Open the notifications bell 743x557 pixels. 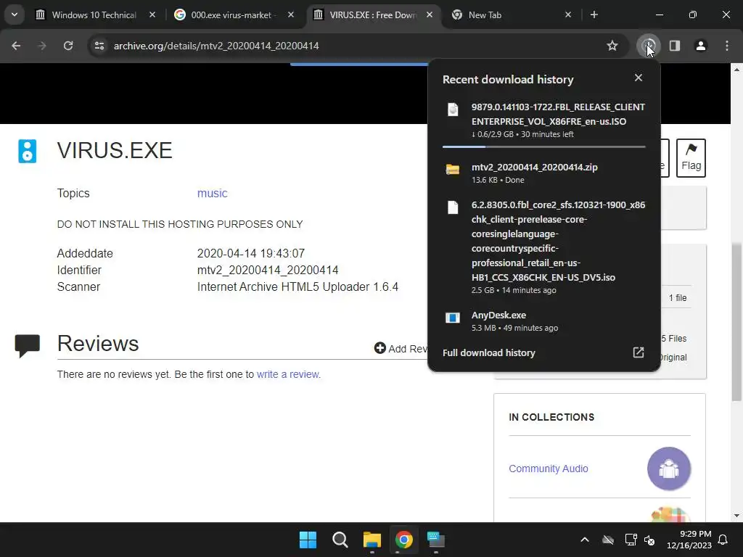(x=723, y=540)
